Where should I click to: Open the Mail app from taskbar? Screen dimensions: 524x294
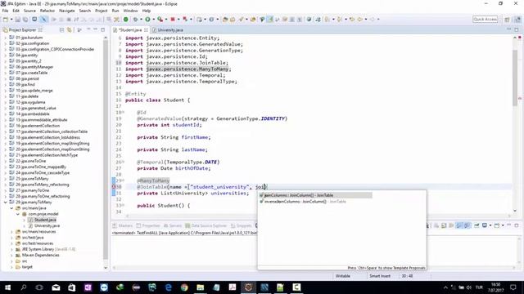pos(56,287)
